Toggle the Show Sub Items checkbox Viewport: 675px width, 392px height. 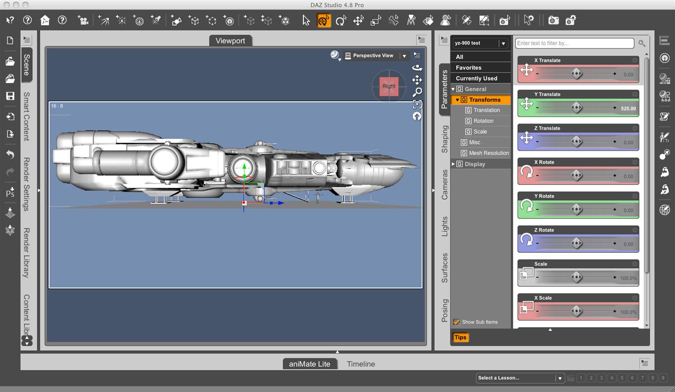pos(456,322)
